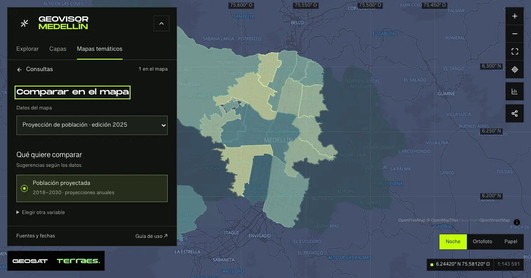Image resolution: width=531 pixels, height=278 pixels.
Task: Toggle fullscreen map view
Action: click(x=515, y=52)
